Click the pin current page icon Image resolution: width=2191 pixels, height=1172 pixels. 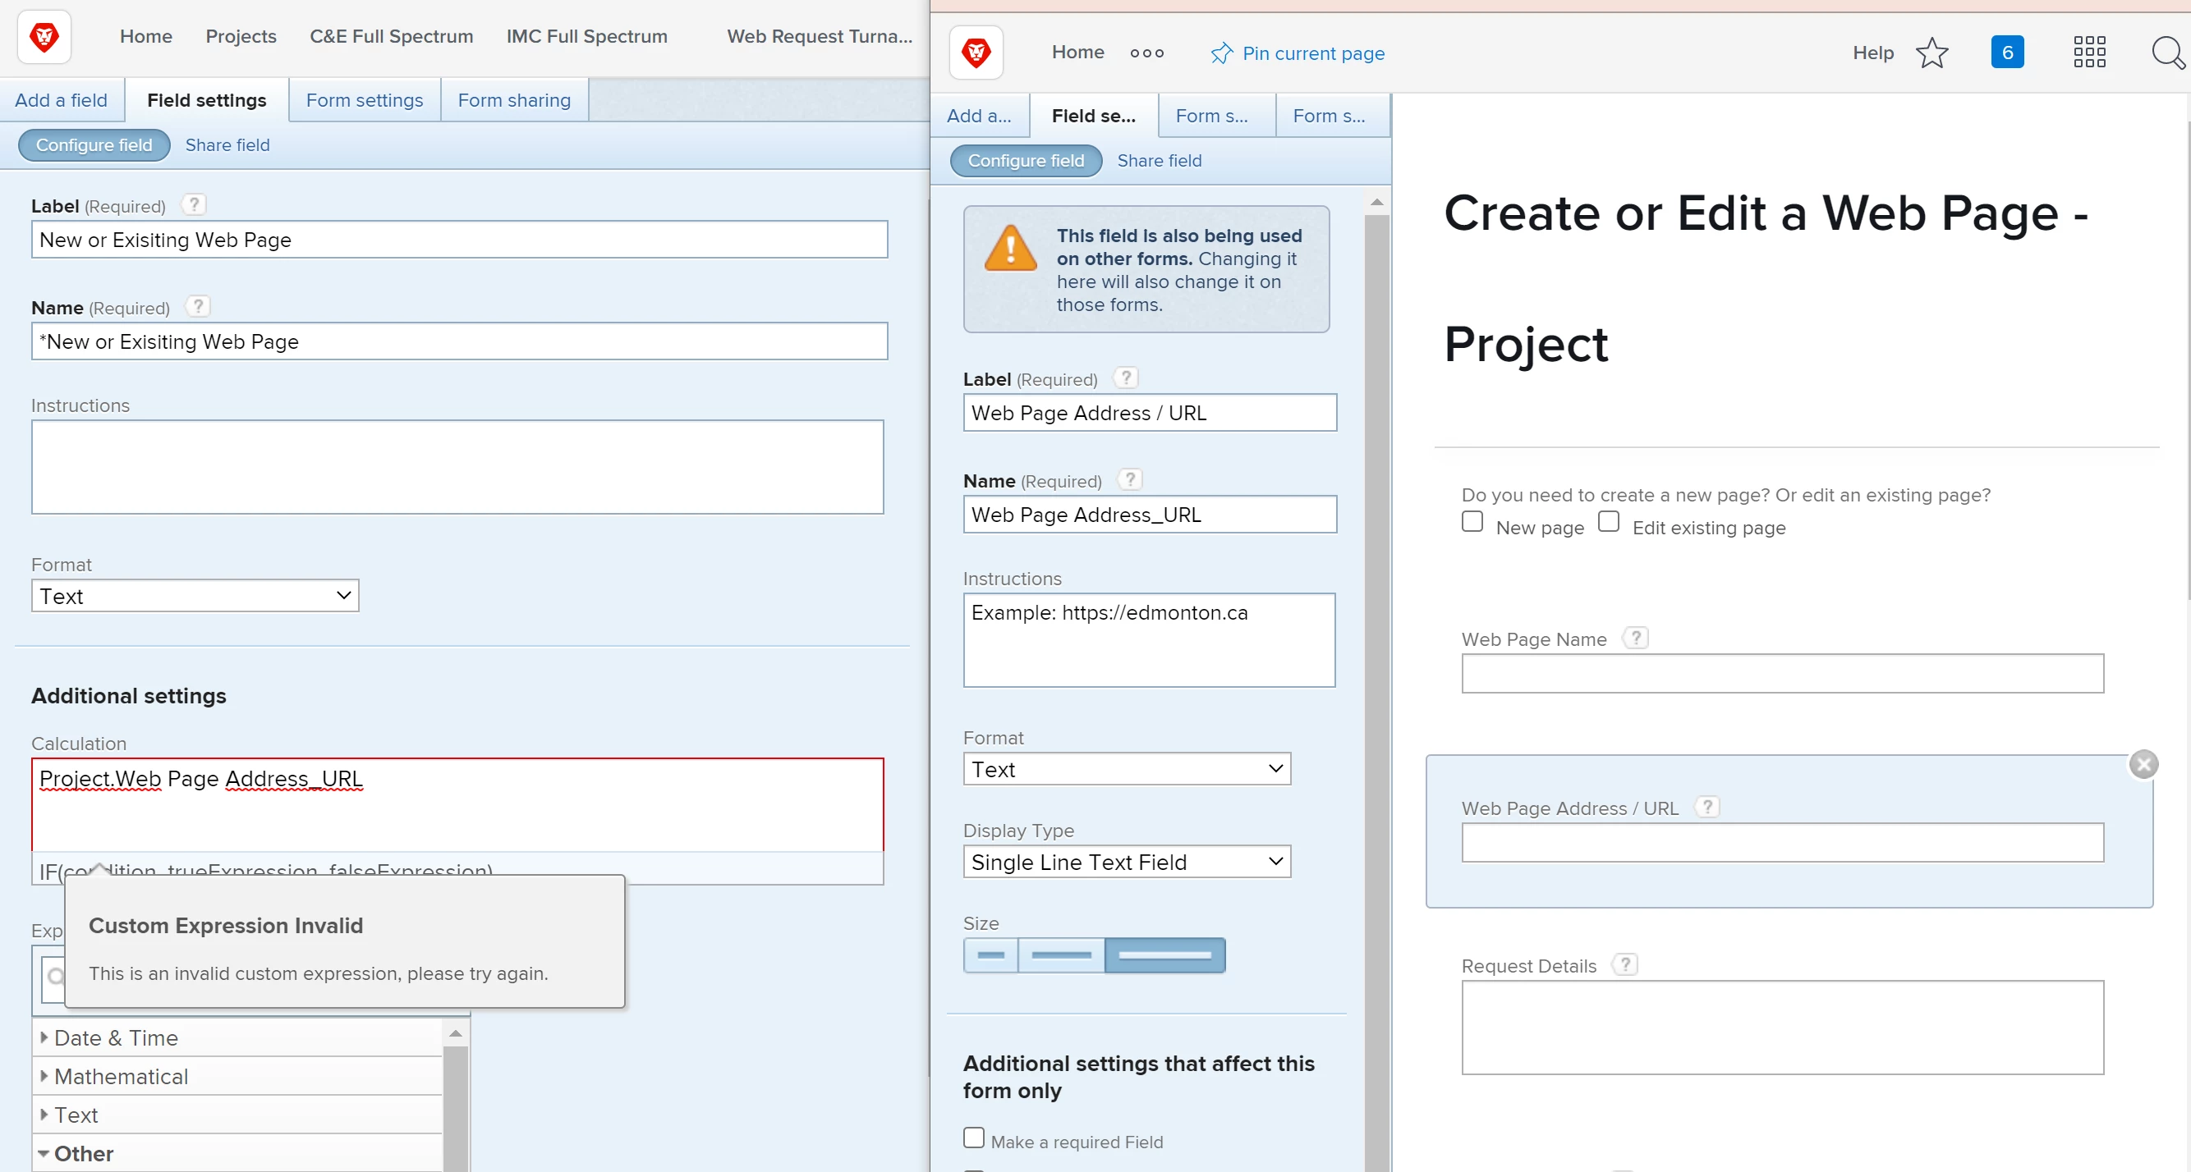tap(1220, 53)
